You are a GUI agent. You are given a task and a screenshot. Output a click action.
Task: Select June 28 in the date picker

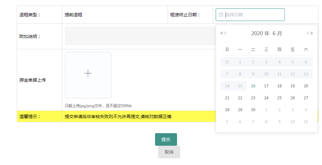(x=227, y=110)
